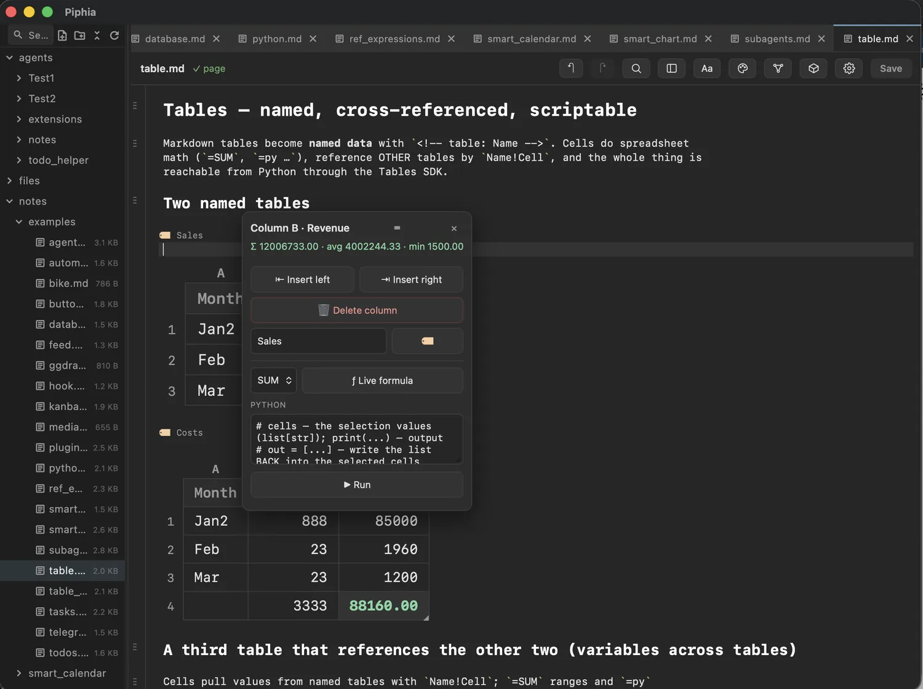Collapse all folders using sidebar icon
Viewport: 923px width, 689px height.
tap(97, 36)
